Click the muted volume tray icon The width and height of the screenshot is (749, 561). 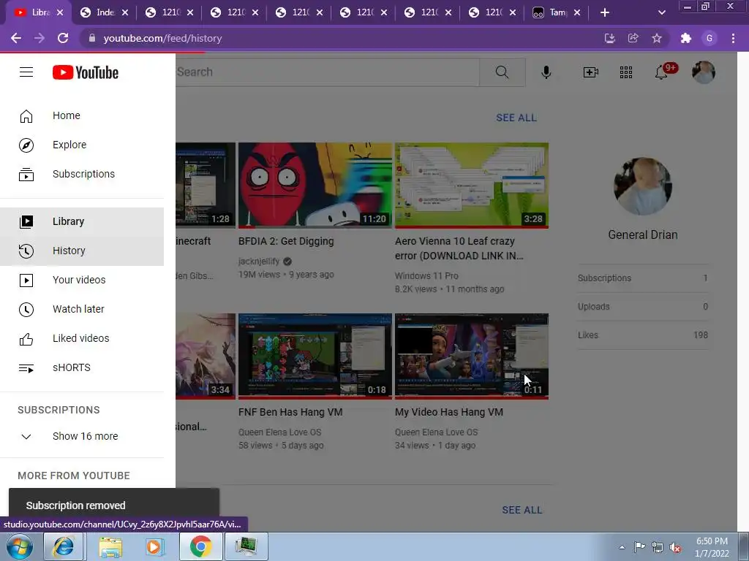pyautogui.click(x=675, y=547)
